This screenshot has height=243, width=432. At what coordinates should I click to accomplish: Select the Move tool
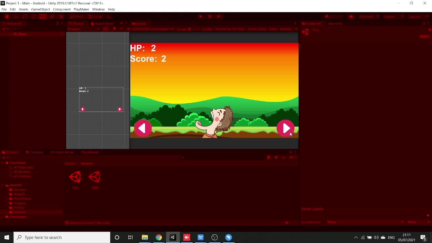click(16, 17)
